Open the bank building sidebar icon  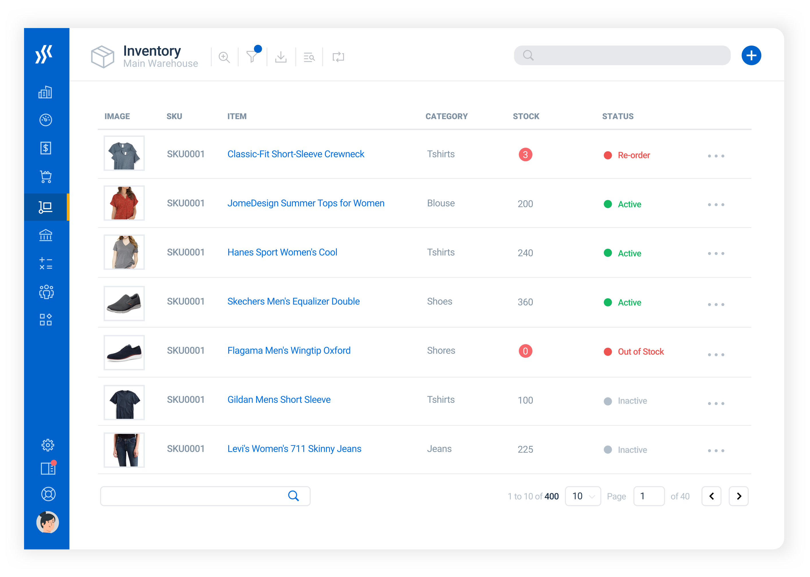[x=46, y=235]
